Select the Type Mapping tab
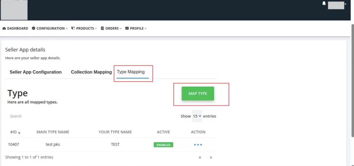The width and height of the screenshot is (354, 166). coord(131,72)
